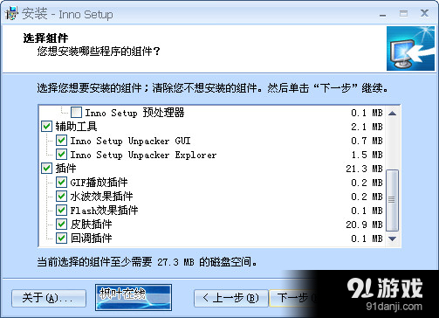Uncheck the 插件 plugins group

point(46,169)
